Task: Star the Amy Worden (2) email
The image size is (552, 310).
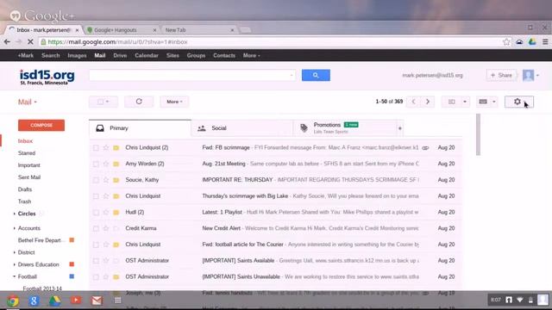Action: click(x=106, y=164)
